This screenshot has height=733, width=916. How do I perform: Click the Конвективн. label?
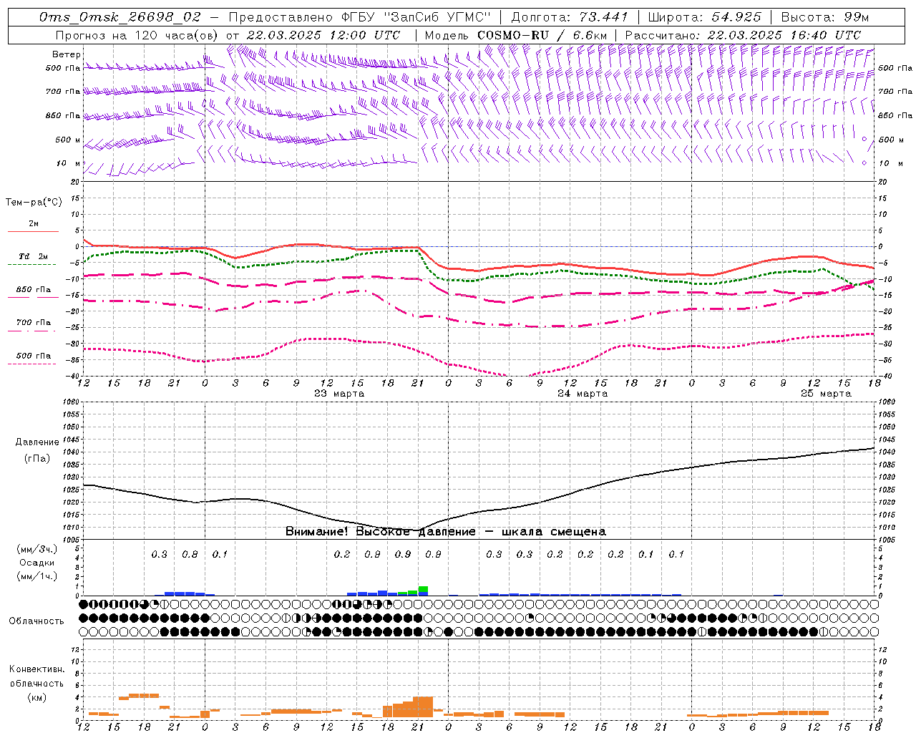click(x=36, y=669)
